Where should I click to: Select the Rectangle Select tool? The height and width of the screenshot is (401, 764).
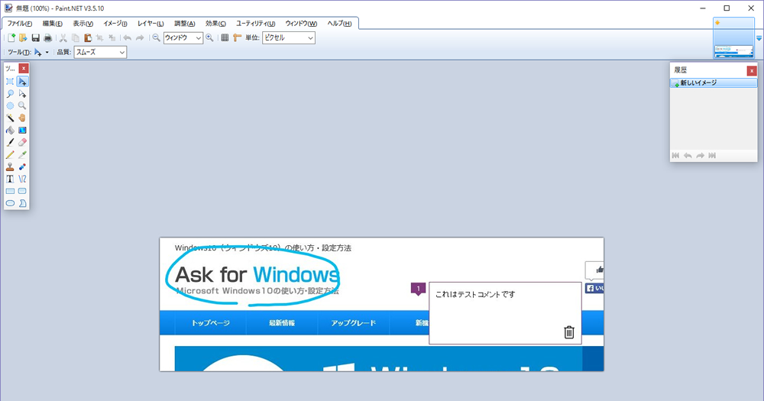pyautogui.click(x=10, y=82)
